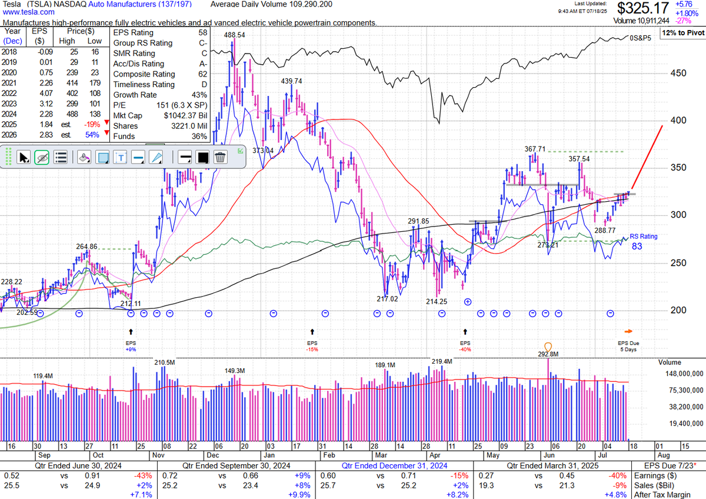
Task: Click the trash delete drawings icon
Action: (220, 157)
